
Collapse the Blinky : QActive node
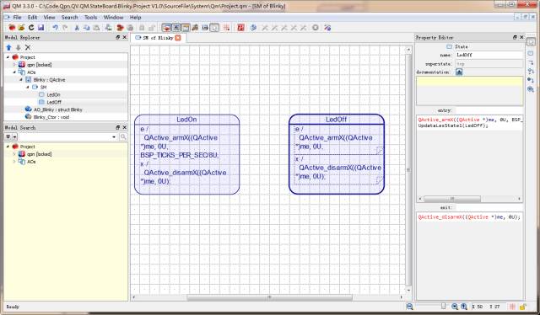21,80
